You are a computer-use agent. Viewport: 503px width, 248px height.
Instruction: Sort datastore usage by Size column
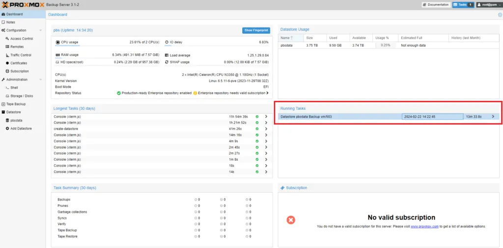(315, 38)
